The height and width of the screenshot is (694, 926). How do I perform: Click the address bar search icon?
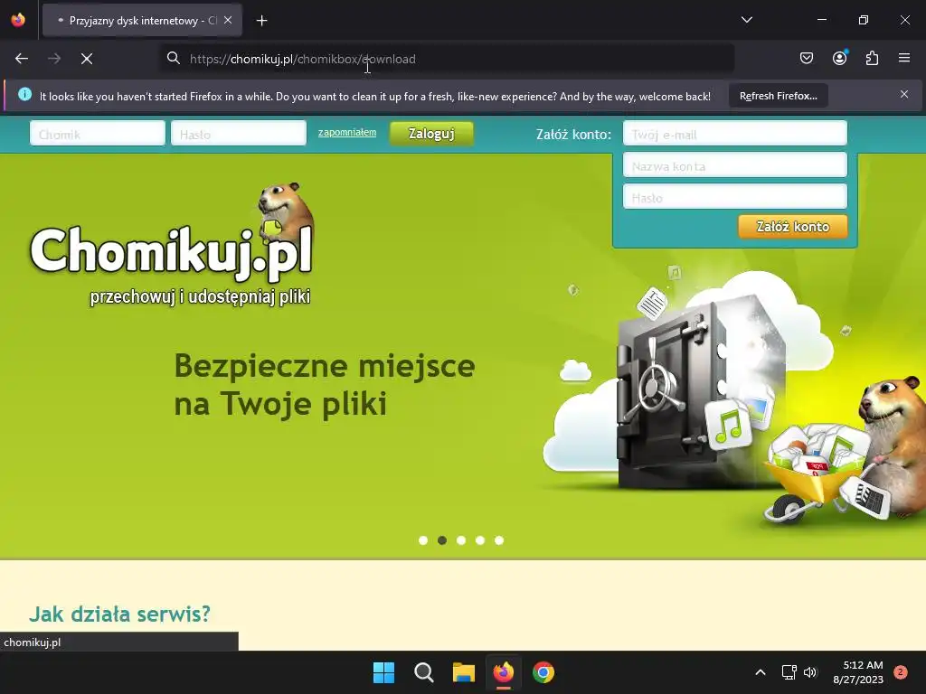coord(173,59)
